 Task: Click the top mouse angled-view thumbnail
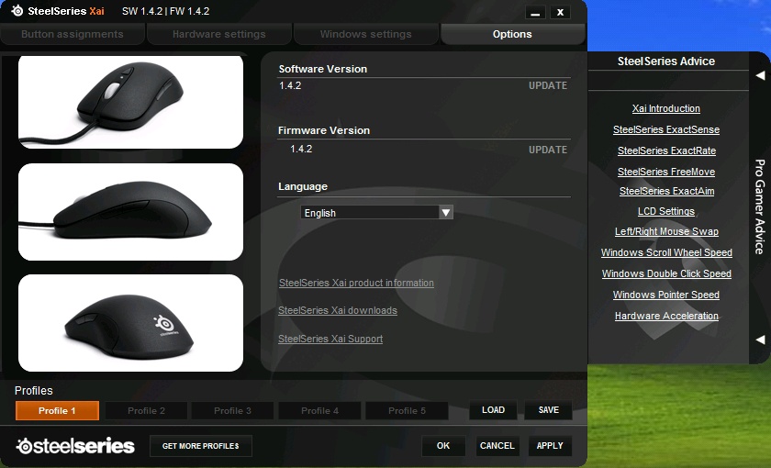[x=130, y=100]
